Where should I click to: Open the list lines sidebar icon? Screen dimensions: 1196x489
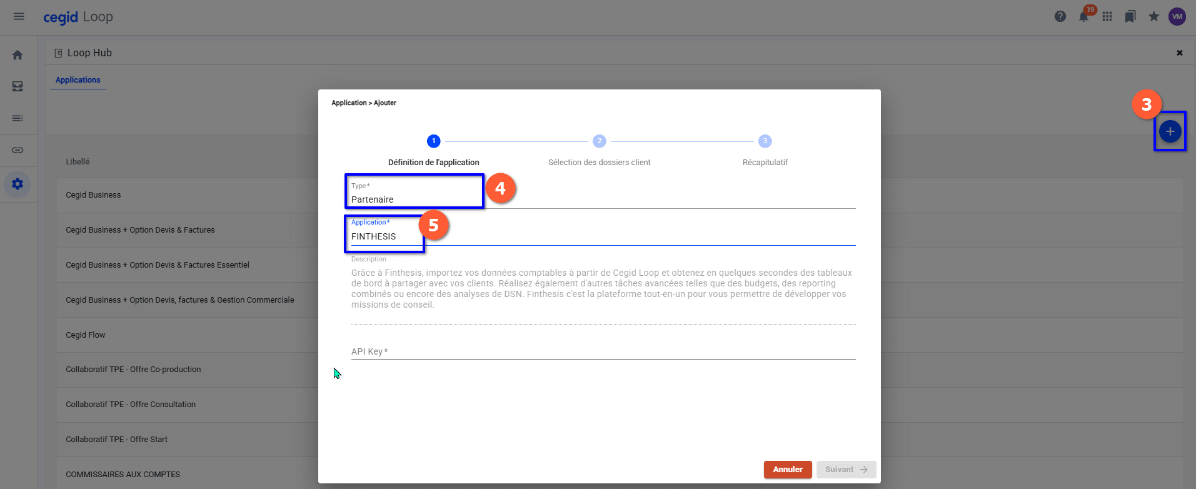click(x=18, y=118)
